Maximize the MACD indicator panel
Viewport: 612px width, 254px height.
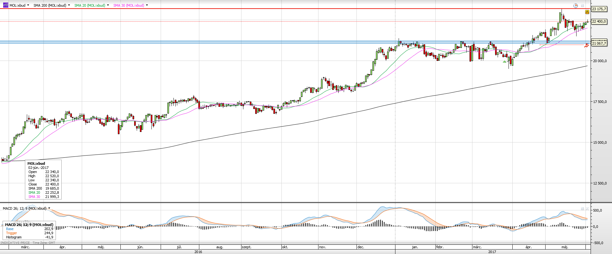[x=582, y=209]
